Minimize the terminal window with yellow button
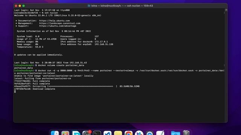The height and width of the screenshot is (135, 241). coord(20,6)
